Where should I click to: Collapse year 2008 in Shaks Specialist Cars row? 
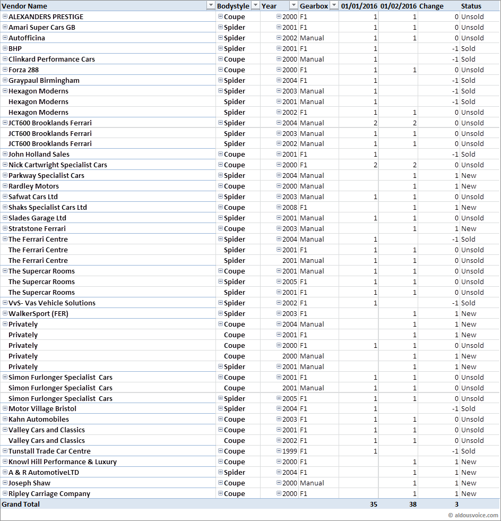pos(279,207)
